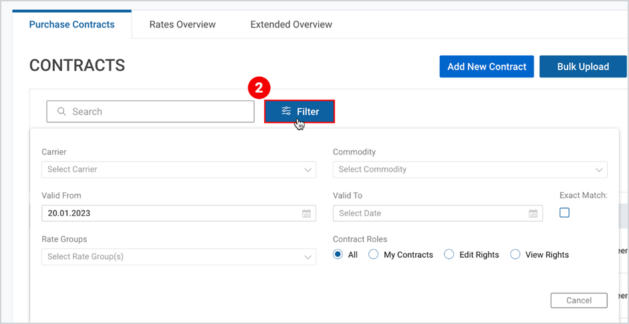This screenshot has width=629, height=324.
Task: Select the All contract roles radio button
Action: click(338, 255)
